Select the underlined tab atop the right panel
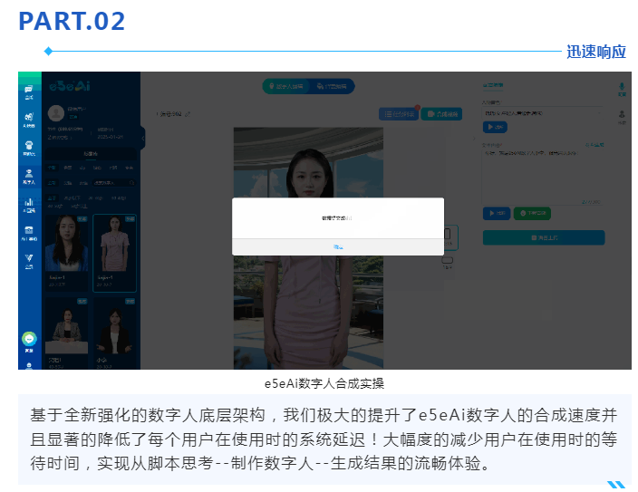 coord(493,85)
